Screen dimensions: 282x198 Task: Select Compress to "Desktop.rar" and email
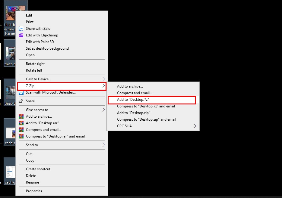tap(62, 136)
